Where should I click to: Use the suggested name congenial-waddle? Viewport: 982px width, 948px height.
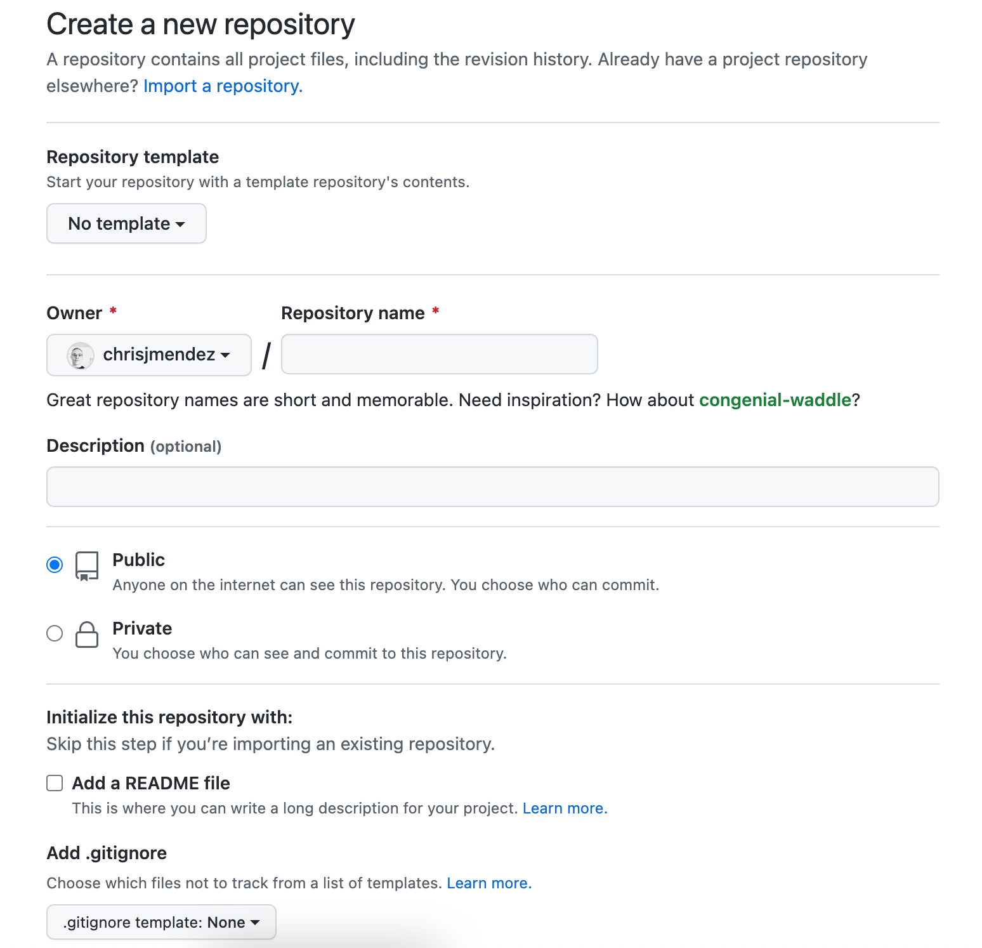coord(775,400)
